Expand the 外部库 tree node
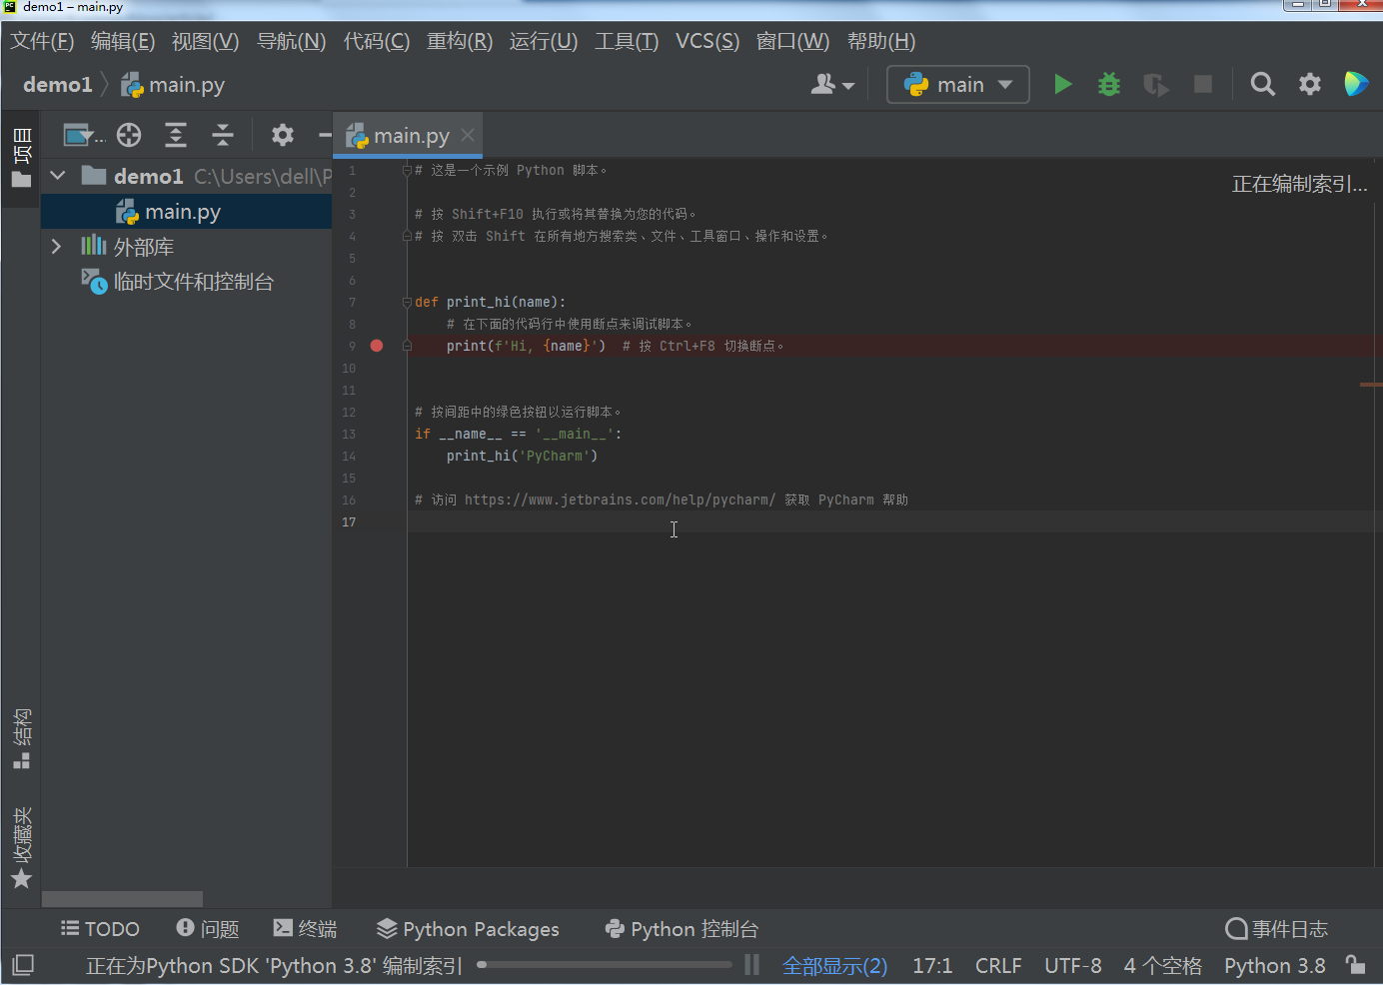The width and height of the screenshot is (1383, 985). pyautogui.click(x=57, y=247)
